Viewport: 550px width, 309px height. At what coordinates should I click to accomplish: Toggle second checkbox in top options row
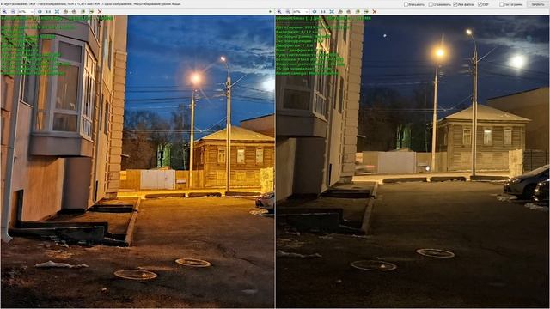pyautogui.click(x=431, y=4)
